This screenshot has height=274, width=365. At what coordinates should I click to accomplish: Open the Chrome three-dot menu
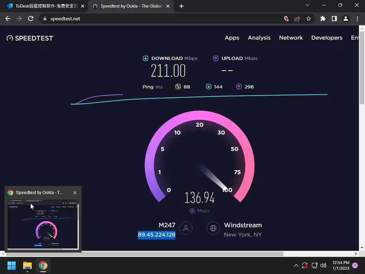357,19
